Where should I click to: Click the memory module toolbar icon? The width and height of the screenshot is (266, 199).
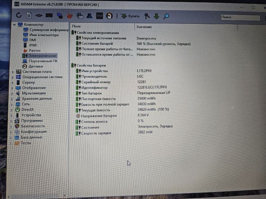point(39,16)
